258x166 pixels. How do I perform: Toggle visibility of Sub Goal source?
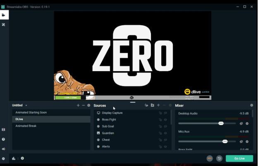coord(165,127)
